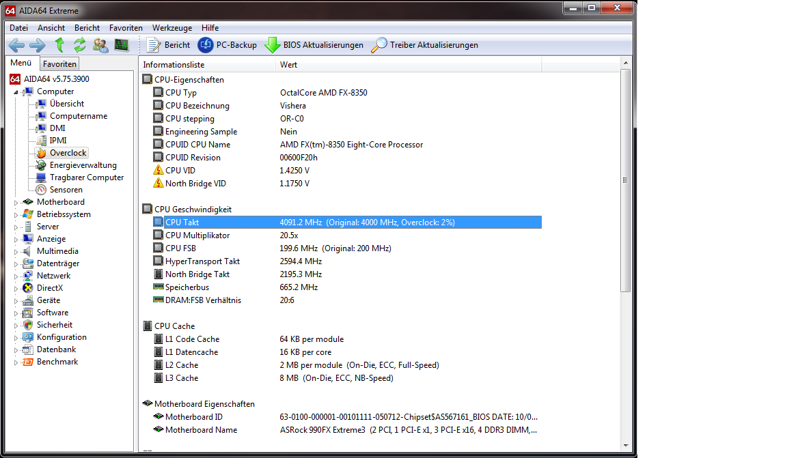Click the Motherboard Name row icon
787x458 pixels.
click(x=158, y=429)
